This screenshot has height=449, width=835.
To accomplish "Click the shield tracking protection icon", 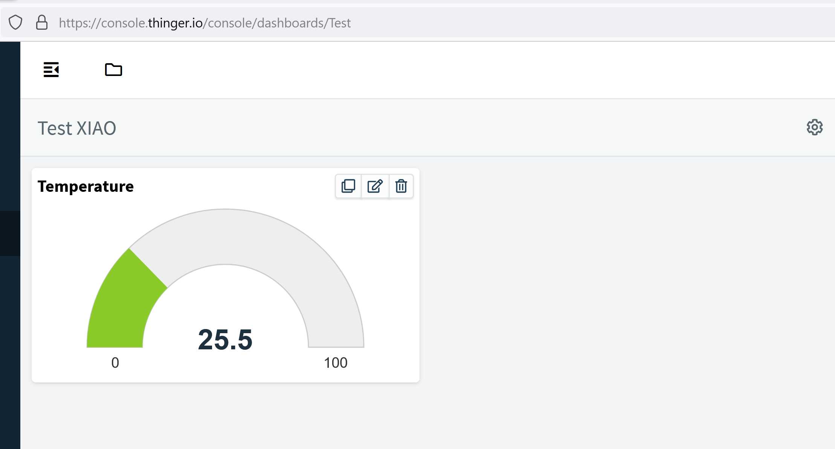I will (15, 23).
